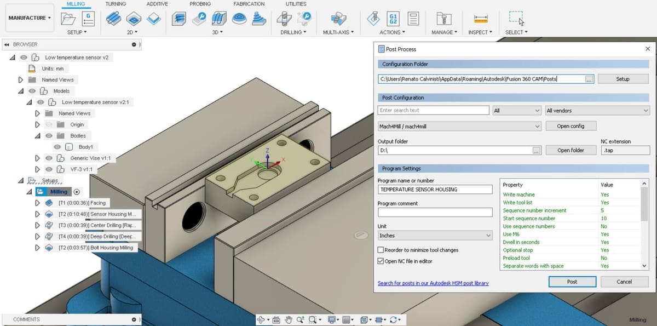Toggle visibility eye of Bodies folder
This screenshot has width=657, height=326.
pos(49,135)
